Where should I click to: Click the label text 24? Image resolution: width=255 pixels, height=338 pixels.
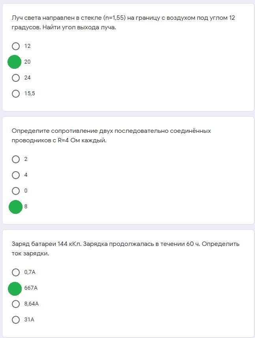27,78
